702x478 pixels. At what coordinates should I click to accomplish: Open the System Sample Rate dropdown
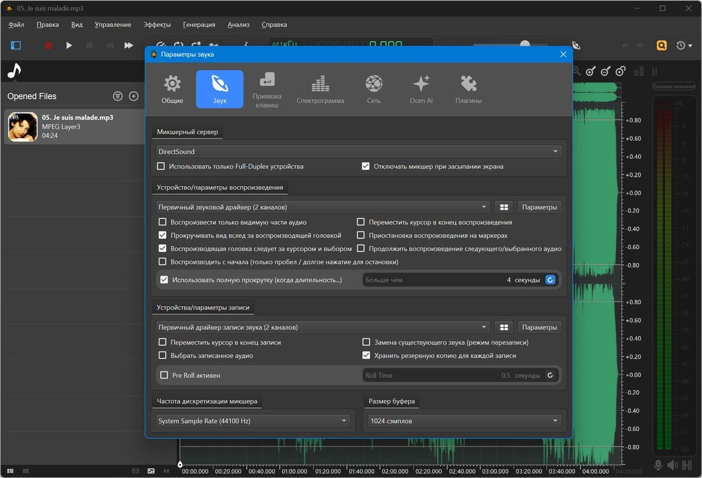click(x=253, y=421)
